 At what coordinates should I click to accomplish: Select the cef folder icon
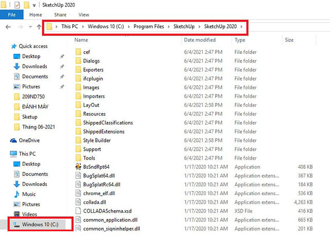point(78,52)
